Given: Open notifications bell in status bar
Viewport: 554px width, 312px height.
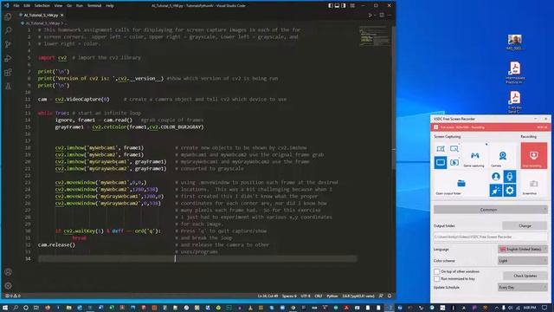Looking at the screenshot, I should [x=390, y=296].
